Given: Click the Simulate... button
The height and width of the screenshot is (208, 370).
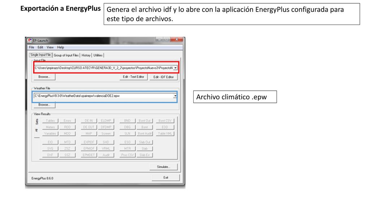Looking at the screenshot, I should tap(164, 167).
